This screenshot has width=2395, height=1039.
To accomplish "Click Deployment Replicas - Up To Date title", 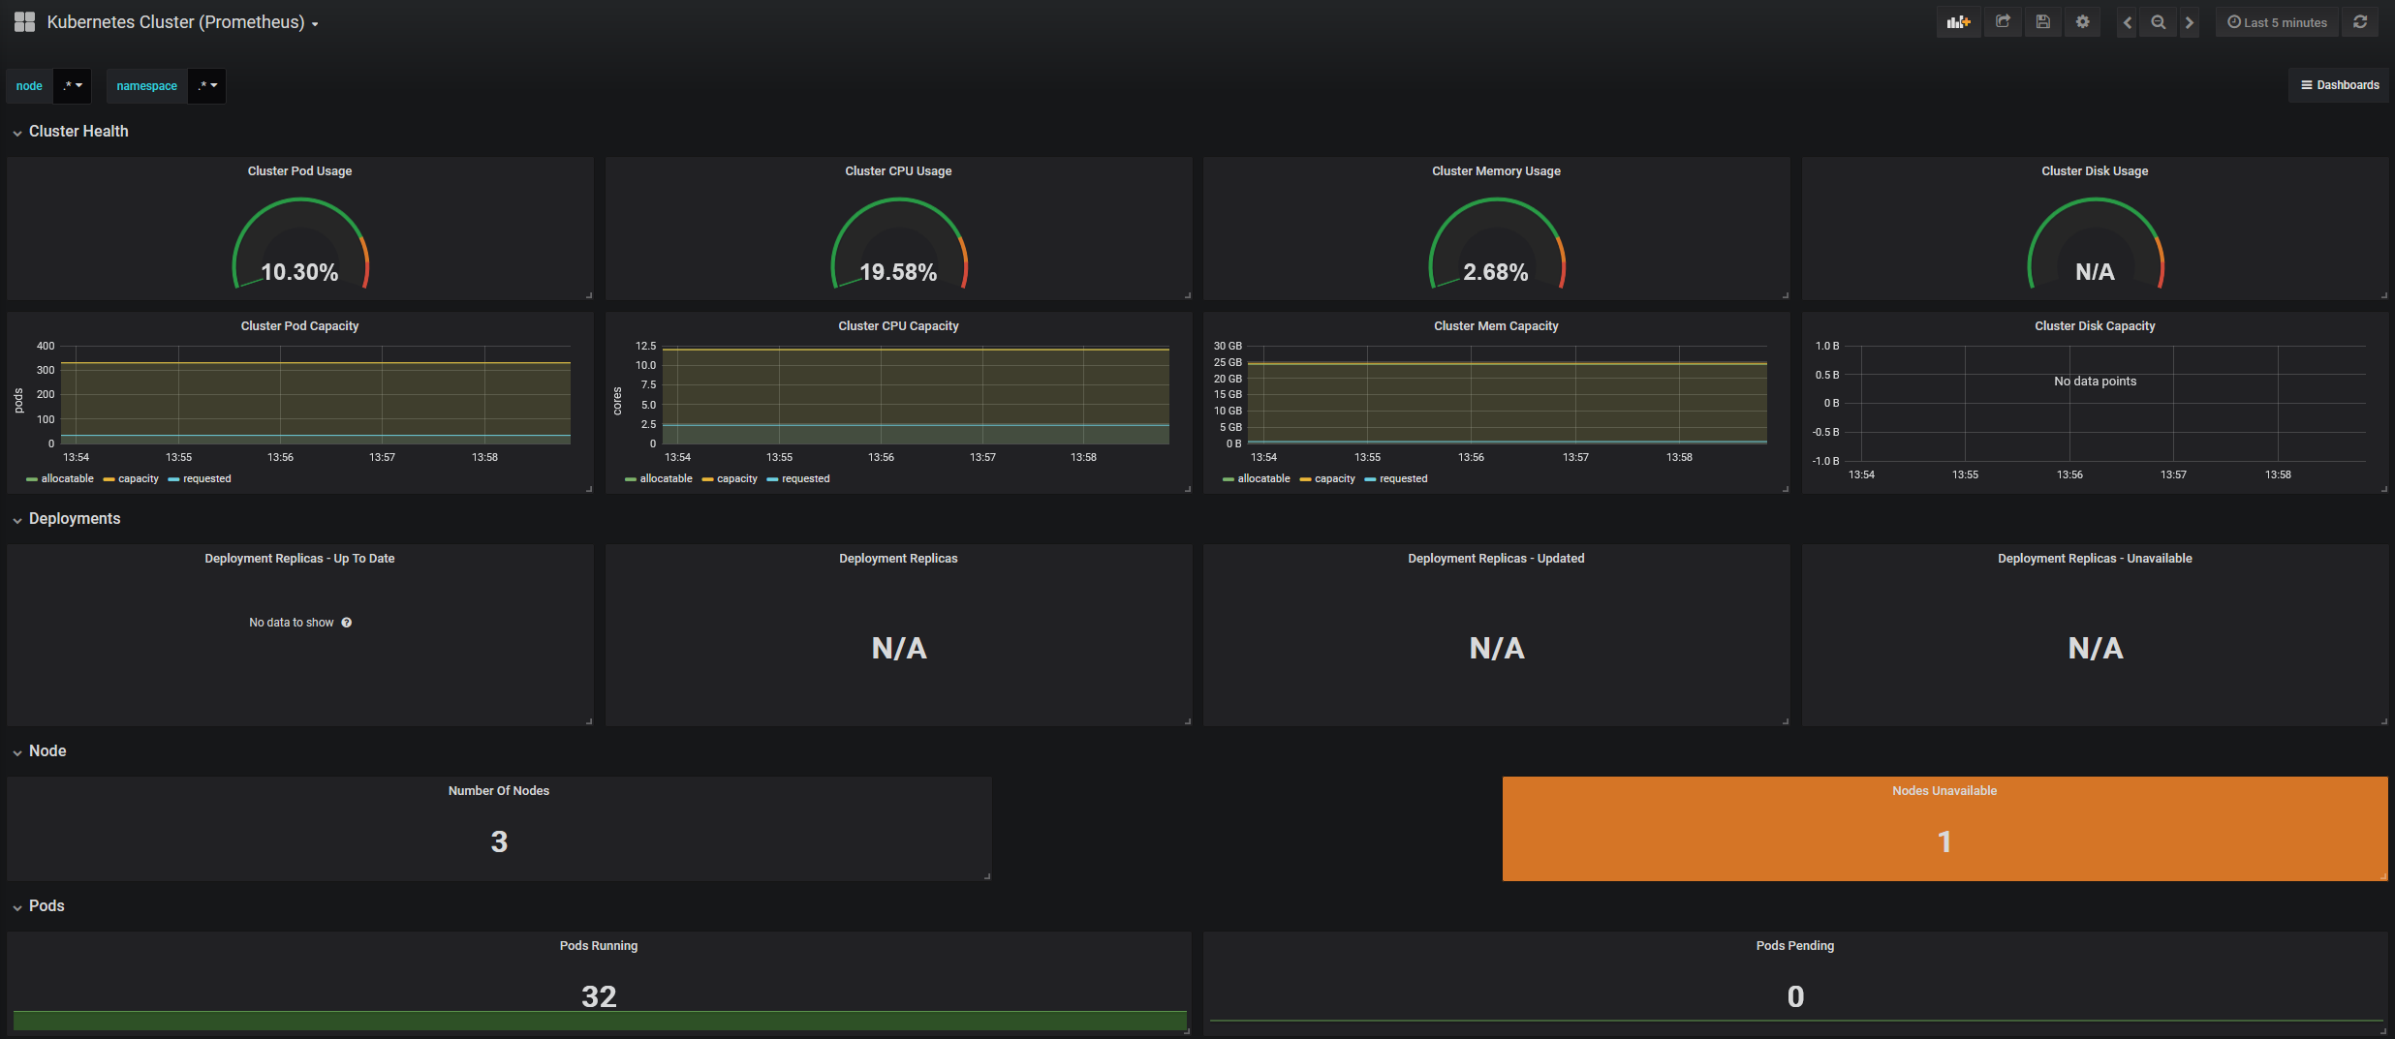I will [x=300, y=559].
